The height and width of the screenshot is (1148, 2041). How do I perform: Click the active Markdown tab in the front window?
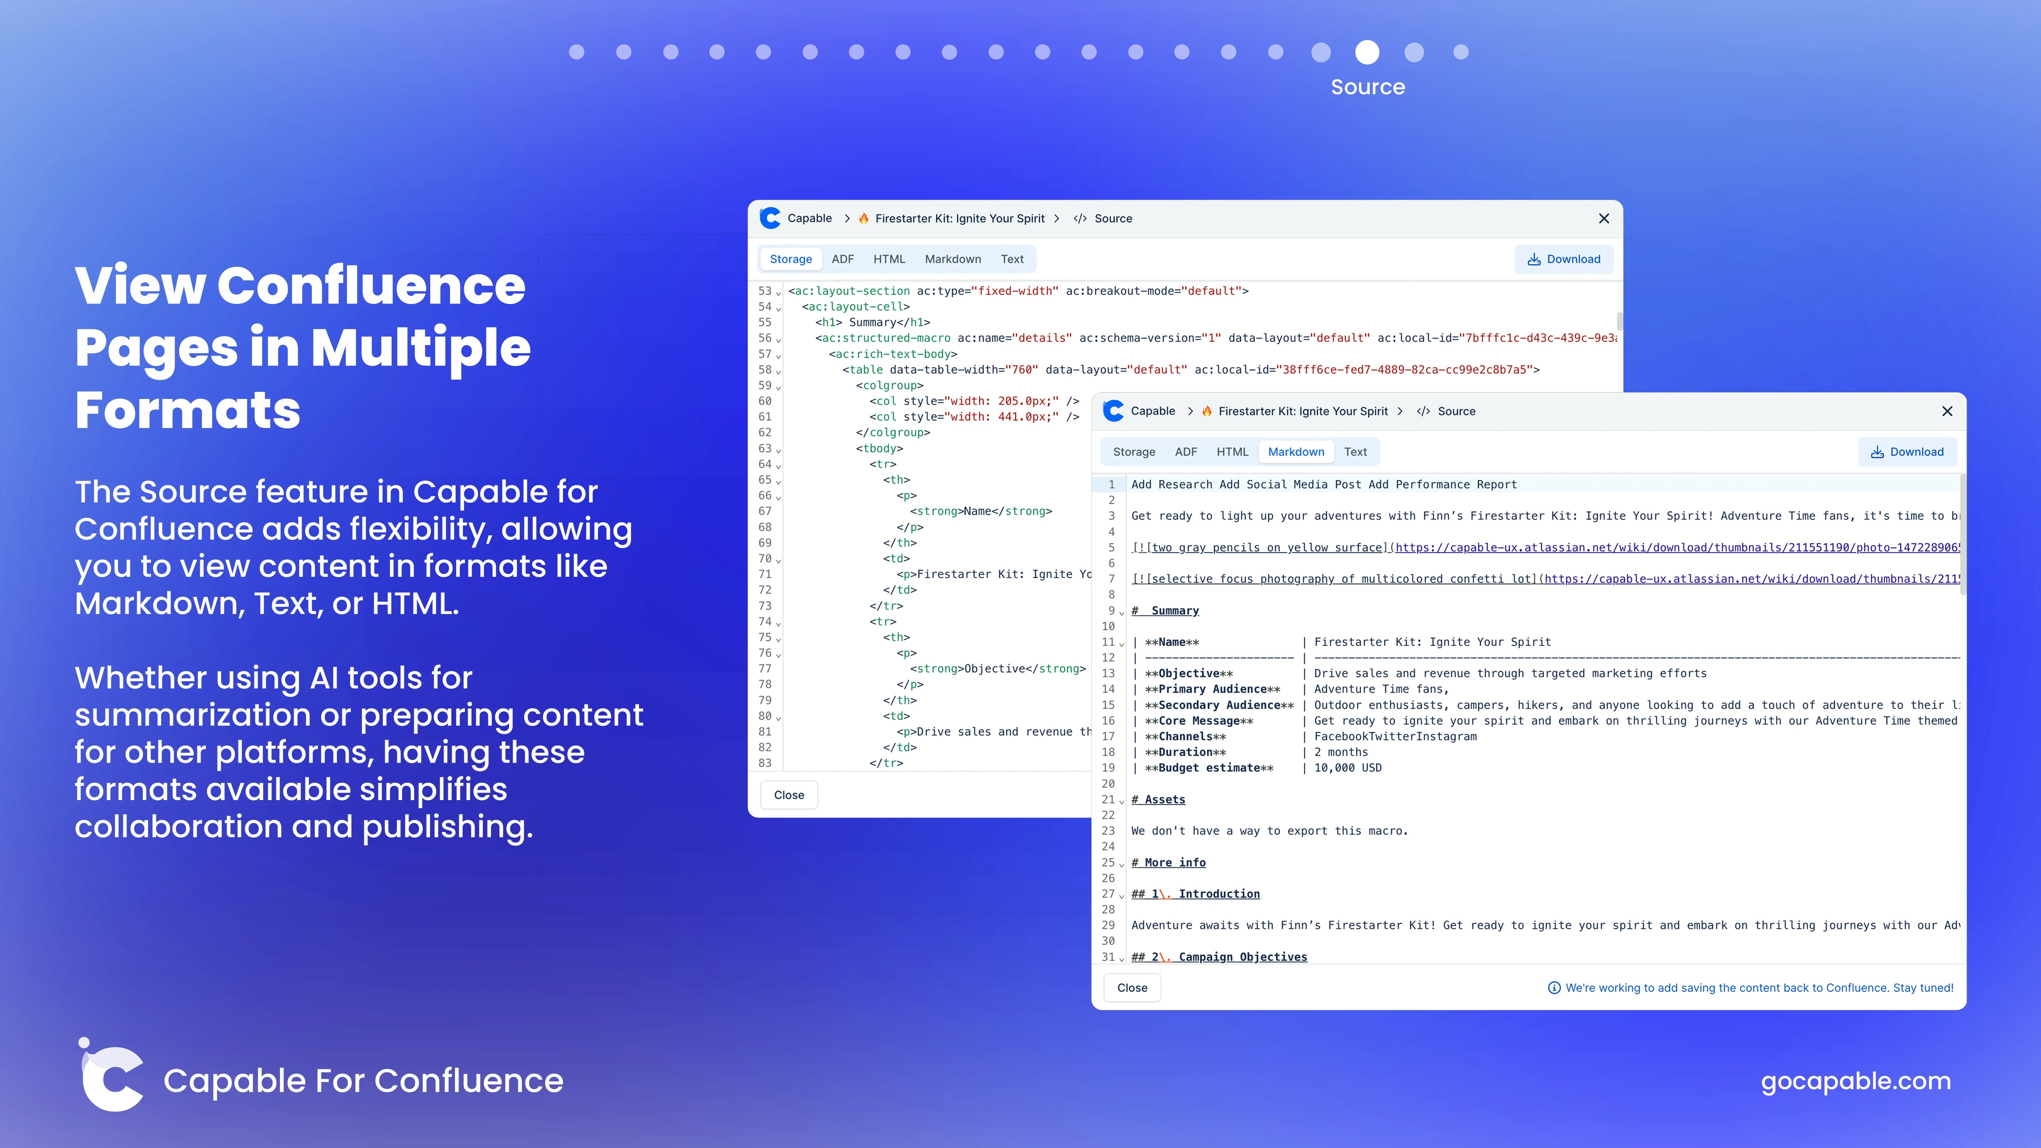1295,452
